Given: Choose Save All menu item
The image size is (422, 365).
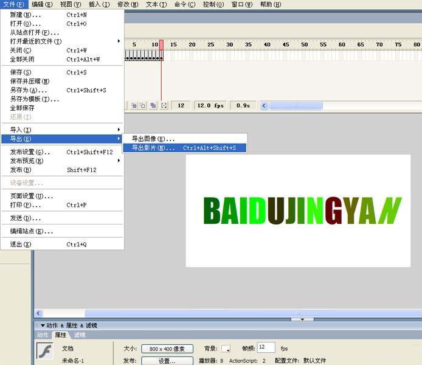Looking at the screenshot, I should click(62, 108).
